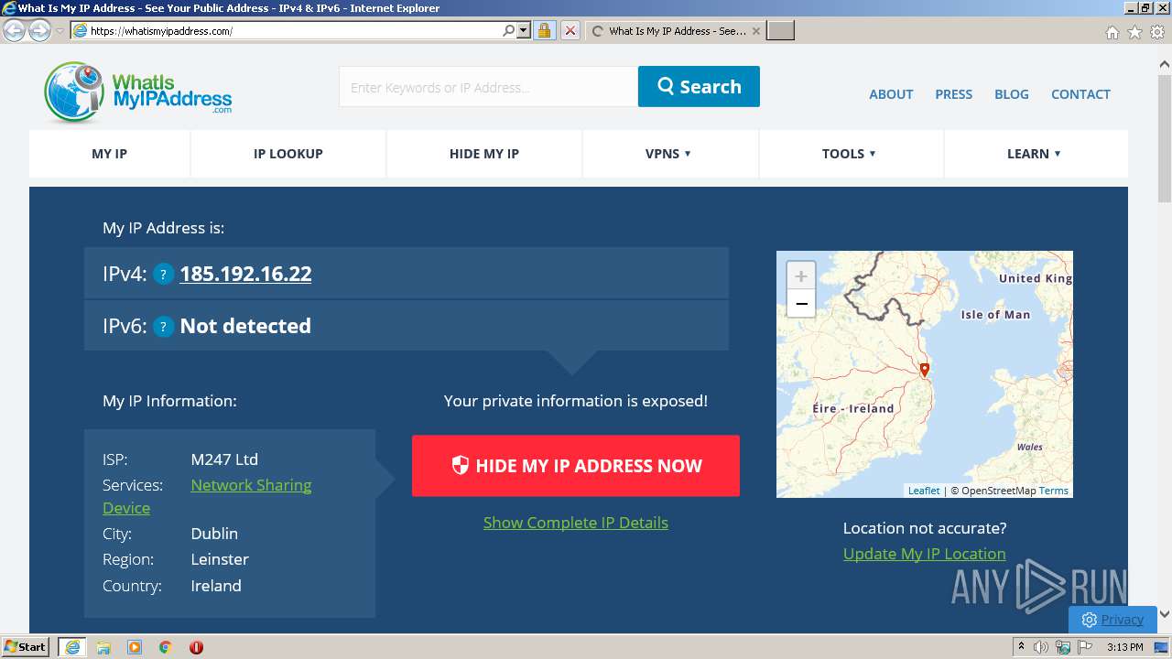This screenshot has width=1172, height=659.
Task: Click the map Terms link
Action: point(1054,491)
